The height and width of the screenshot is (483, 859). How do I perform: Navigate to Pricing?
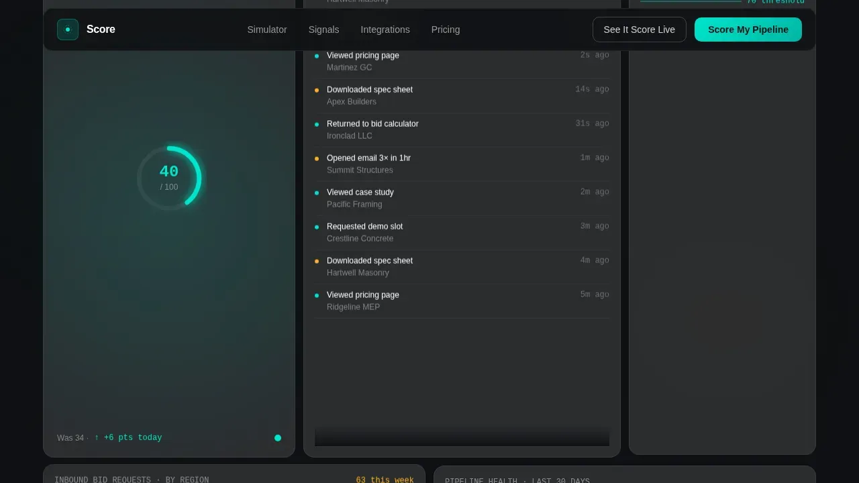pos(446,30)
